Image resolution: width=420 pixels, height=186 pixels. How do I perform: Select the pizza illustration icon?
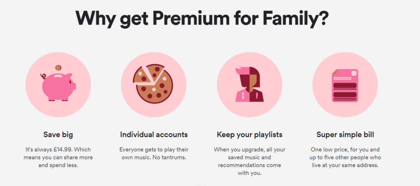coord(153,84)
